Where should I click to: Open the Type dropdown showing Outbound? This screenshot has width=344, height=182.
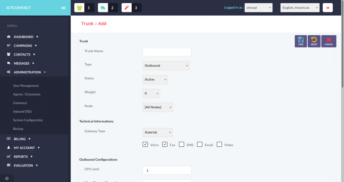[x=166, y=66]
